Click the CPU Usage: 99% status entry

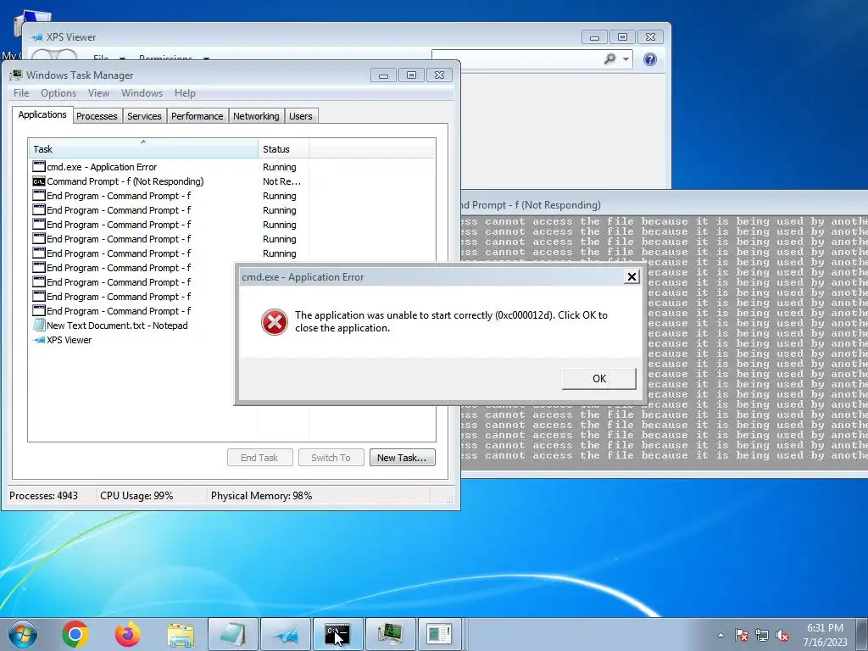136,496
